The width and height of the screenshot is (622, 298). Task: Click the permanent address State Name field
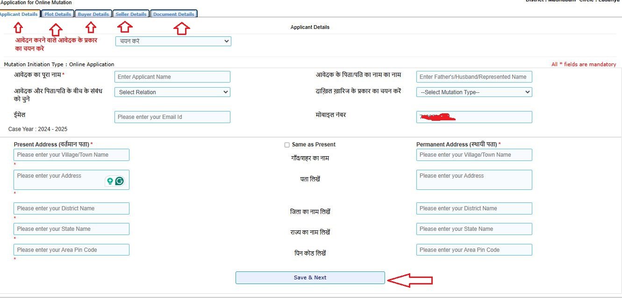pyautogui.click(x=474, y=229)
